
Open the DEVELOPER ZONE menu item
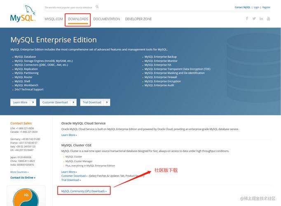pyautogui.click(x=138, y=19)
